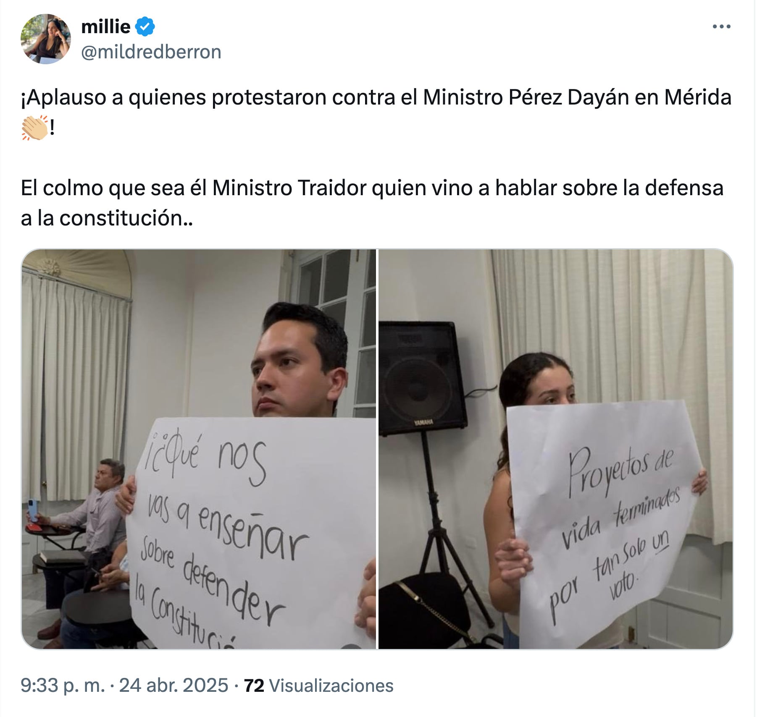Click the Yamaha speaker in right photo
This screenshot has height=717, width=757.
421,378
